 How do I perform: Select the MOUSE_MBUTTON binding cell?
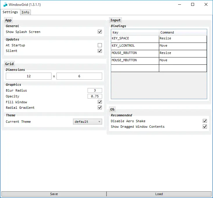(x=135, y=61)
